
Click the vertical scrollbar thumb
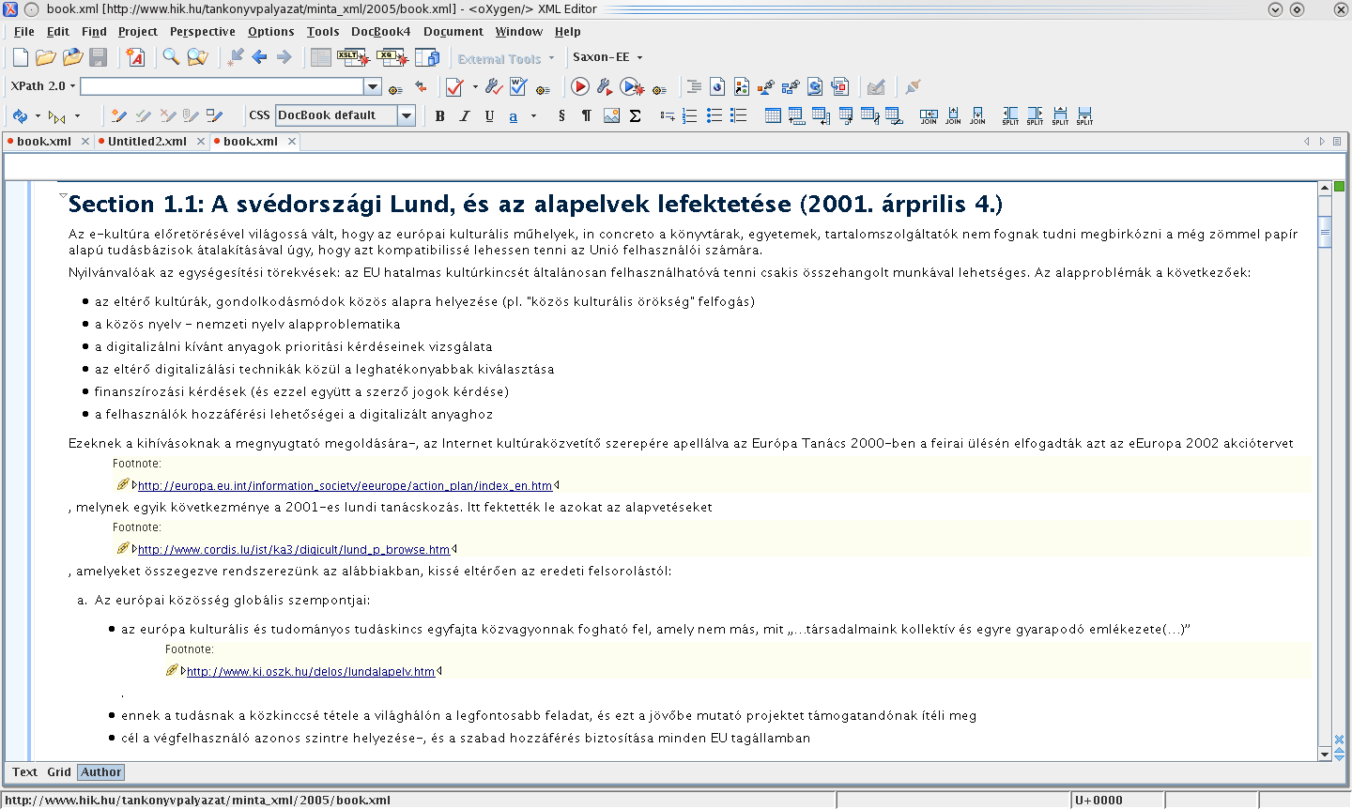[1325, 231]
